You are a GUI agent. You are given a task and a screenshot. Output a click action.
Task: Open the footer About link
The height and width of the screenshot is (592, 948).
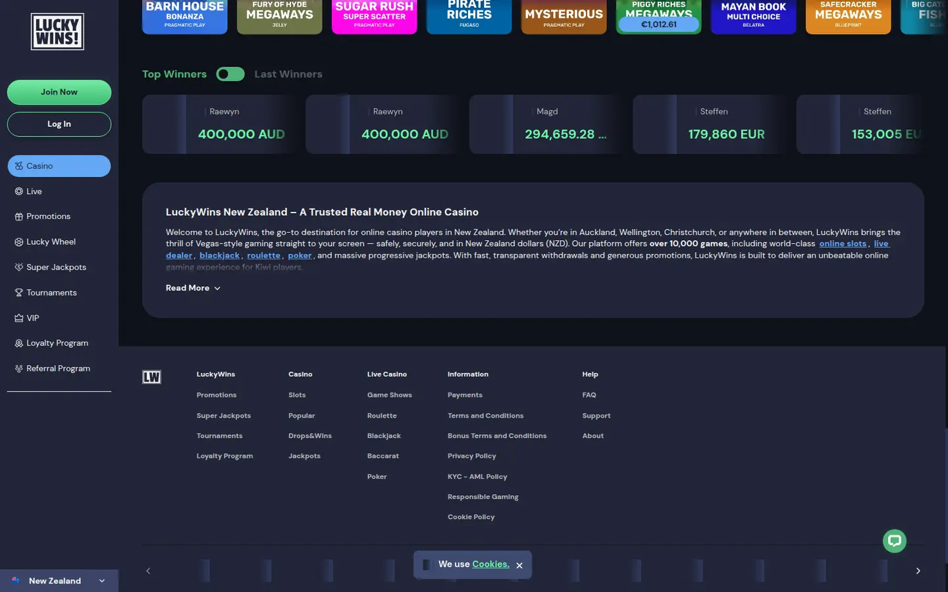tap(593, 436)
